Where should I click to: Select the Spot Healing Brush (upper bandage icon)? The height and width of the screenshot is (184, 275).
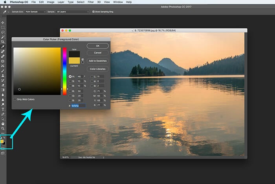(x=3, y=52)
